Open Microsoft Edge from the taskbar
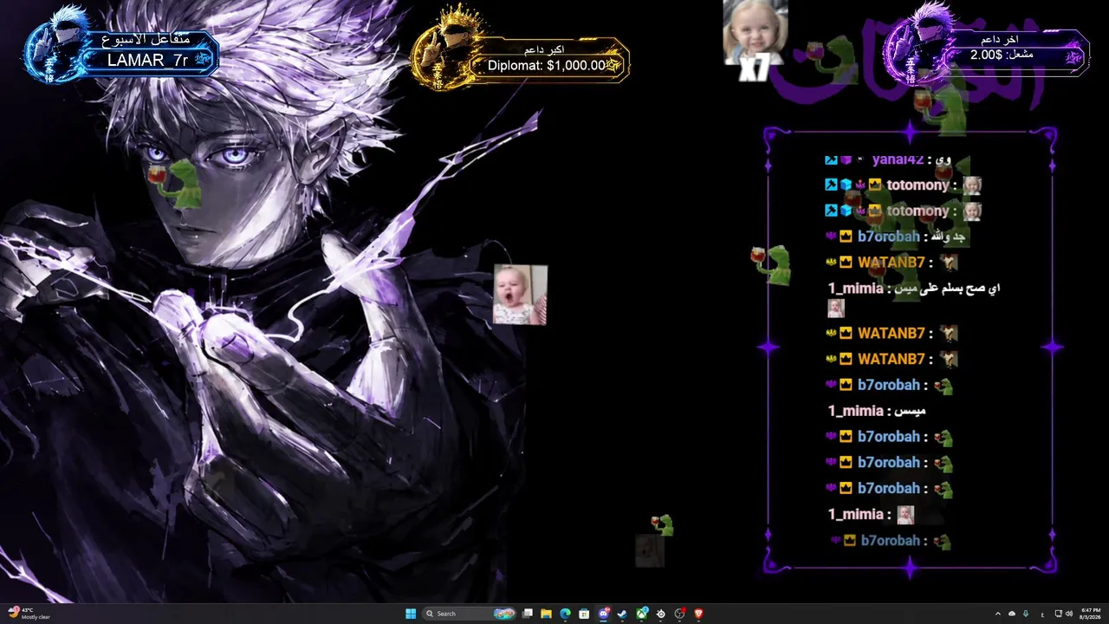 (565, 614)
